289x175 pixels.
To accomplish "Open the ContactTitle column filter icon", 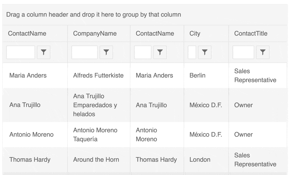I will 262,52.
